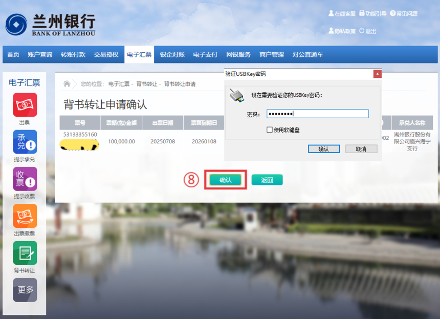Image resolution: width=440 pixels, height=319 pixels.
Task: Cancel the USBKey dialog with 取消
Action: pos(361,149)
